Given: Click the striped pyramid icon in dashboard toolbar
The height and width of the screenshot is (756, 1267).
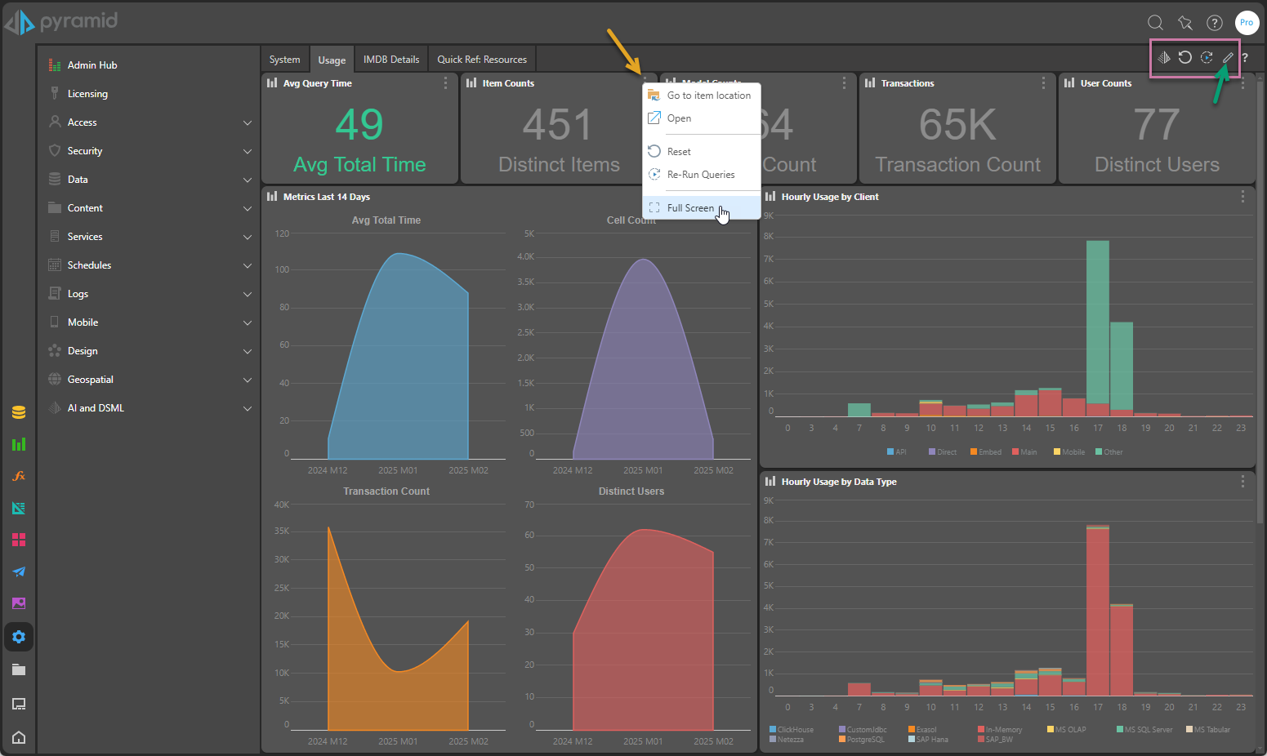Looking at the screenshot, I should click(x=1163, y=57).
